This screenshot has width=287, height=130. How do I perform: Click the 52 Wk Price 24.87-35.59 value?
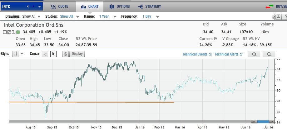(x=87, y=45)
